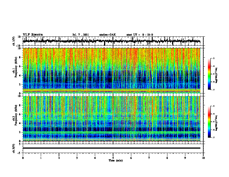Image resolution: width=229 pixels, height=177 pixels.
Task: Click the flat ch.3 voltage trace line
Action: click(x=112, y=148)
